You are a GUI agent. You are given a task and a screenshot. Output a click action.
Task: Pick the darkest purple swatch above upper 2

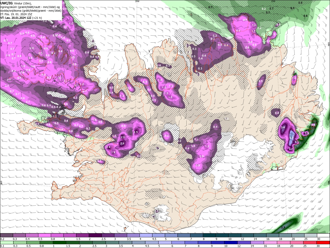tap(95, 235)
